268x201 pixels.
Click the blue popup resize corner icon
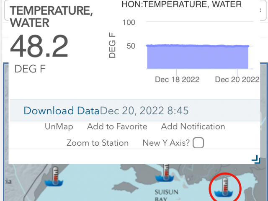[x=256, y=159]
